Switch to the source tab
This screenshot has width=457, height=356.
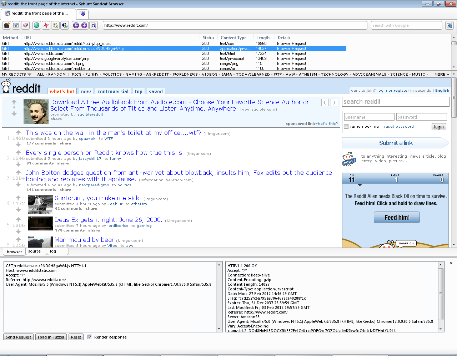pos(35,251)
